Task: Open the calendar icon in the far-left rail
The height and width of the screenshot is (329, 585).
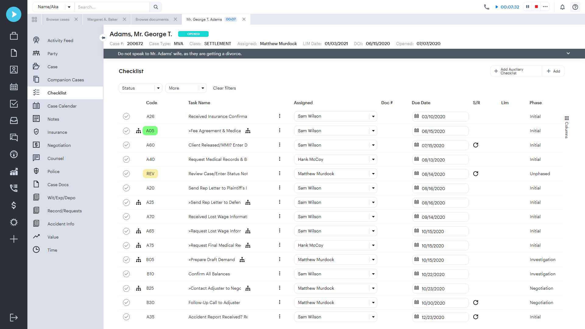Action: [x=14, y=87]
